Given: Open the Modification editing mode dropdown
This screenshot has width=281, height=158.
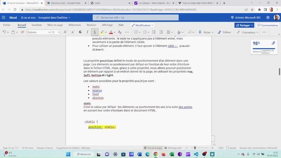Looking at the screenshot, I should (x=143, y=25).
